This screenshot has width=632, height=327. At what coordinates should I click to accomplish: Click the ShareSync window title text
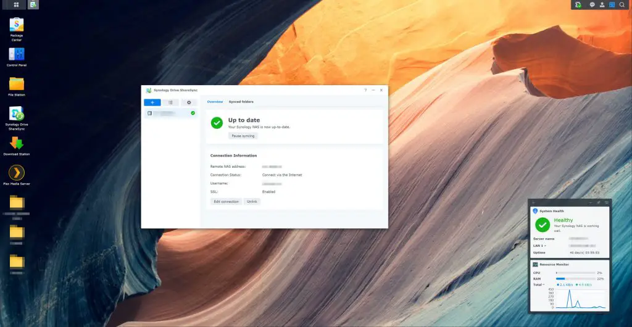pos(176,90)
